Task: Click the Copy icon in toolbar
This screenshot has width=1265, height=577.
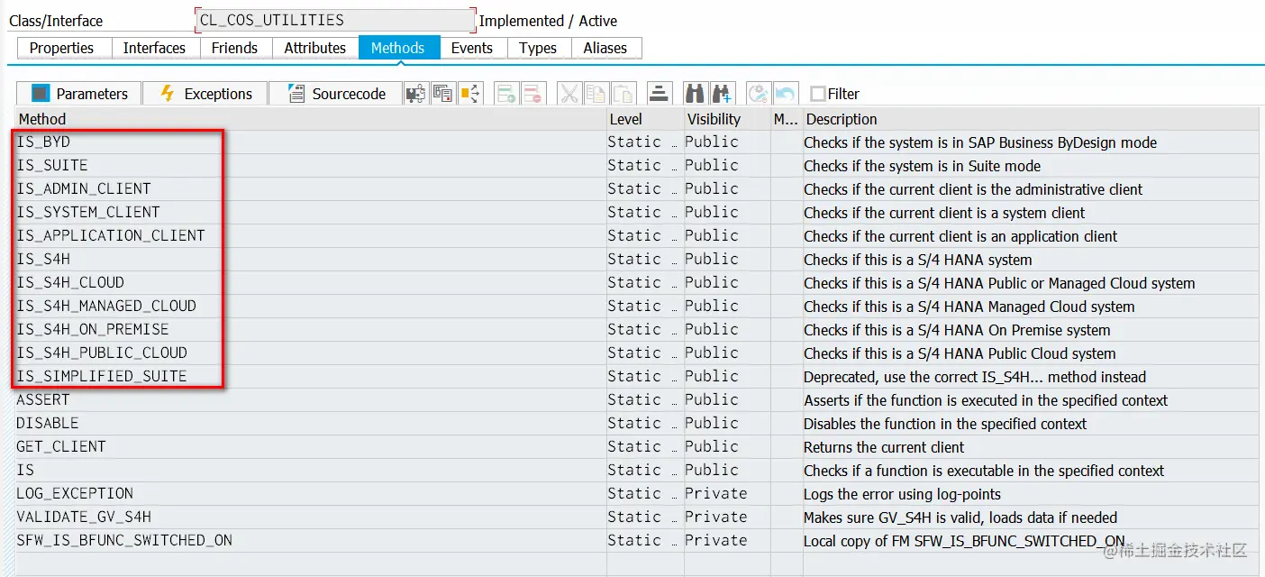Action: tap(596, 93)
